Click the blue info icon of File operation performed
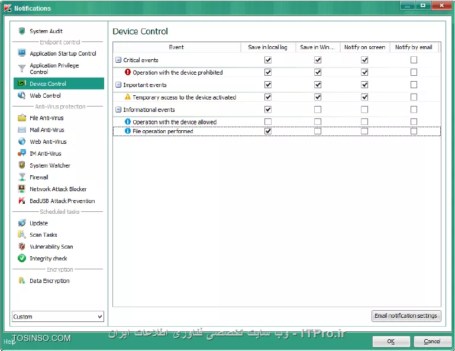 (128, 131)
